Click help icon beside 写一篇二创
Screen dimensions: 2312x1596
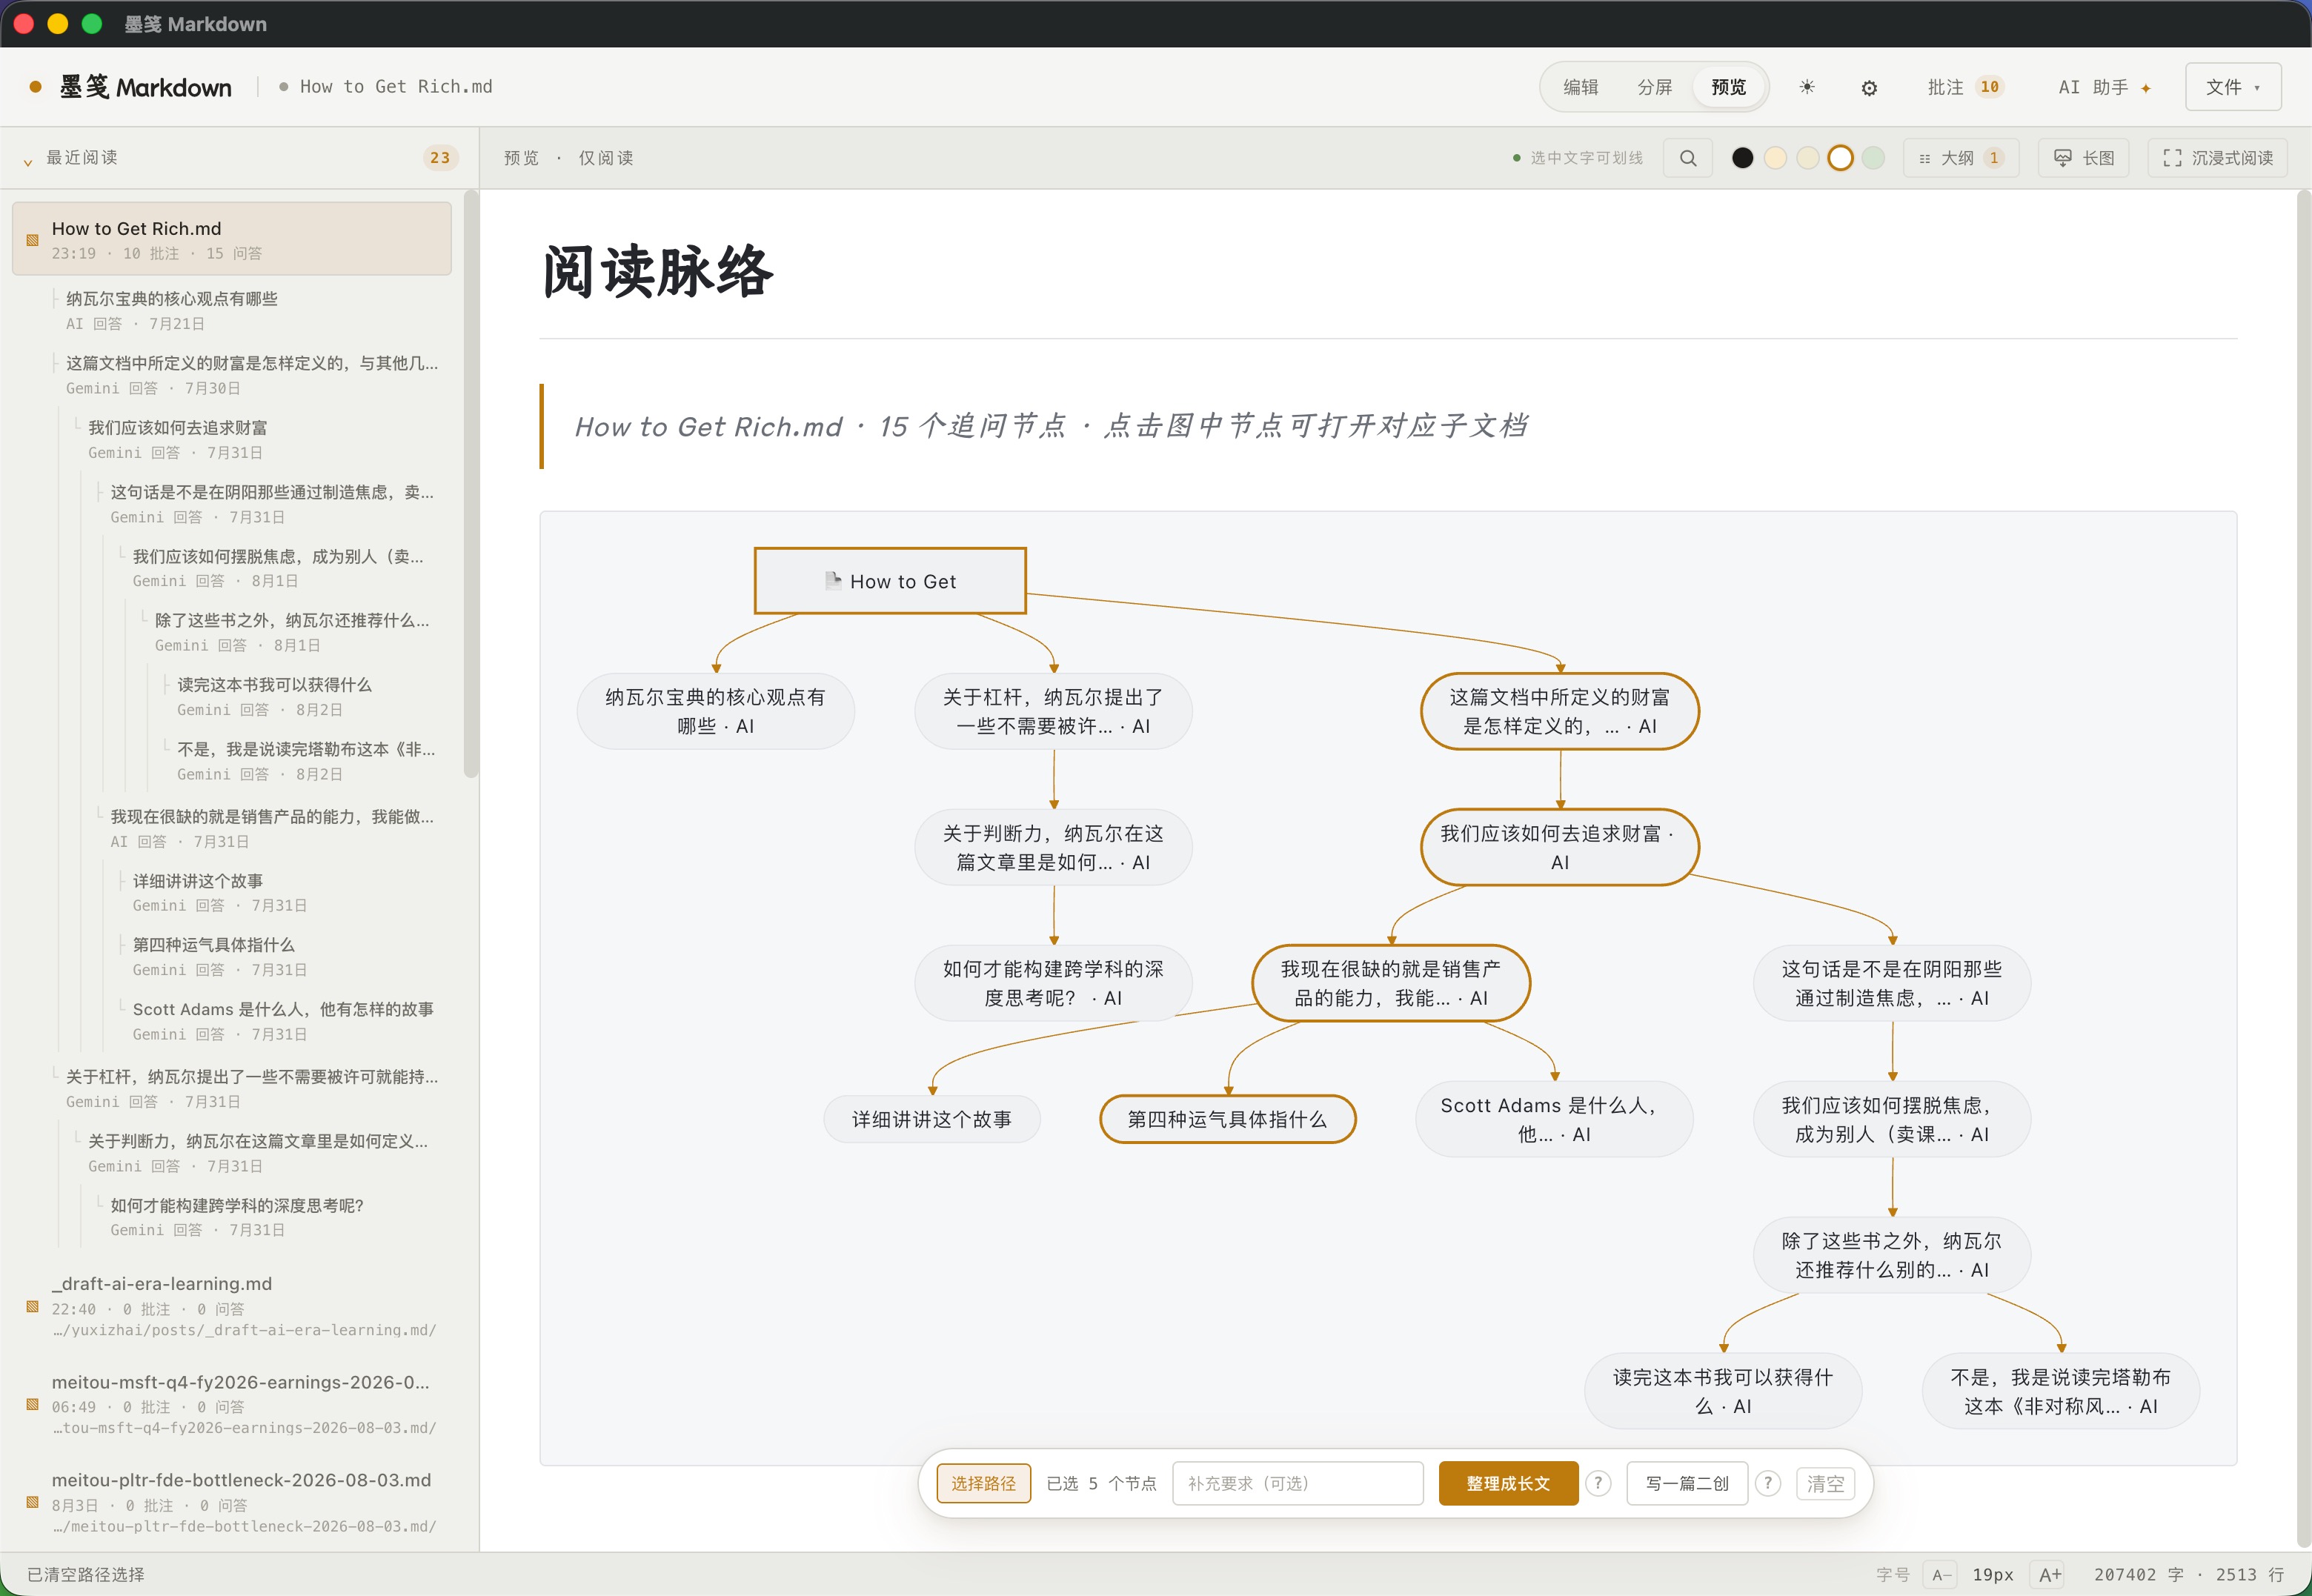tap(1767, 1483)
